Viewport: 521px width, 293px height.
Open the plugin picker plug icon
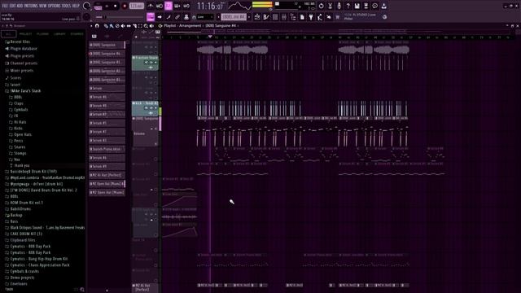[x=311, y=17]
